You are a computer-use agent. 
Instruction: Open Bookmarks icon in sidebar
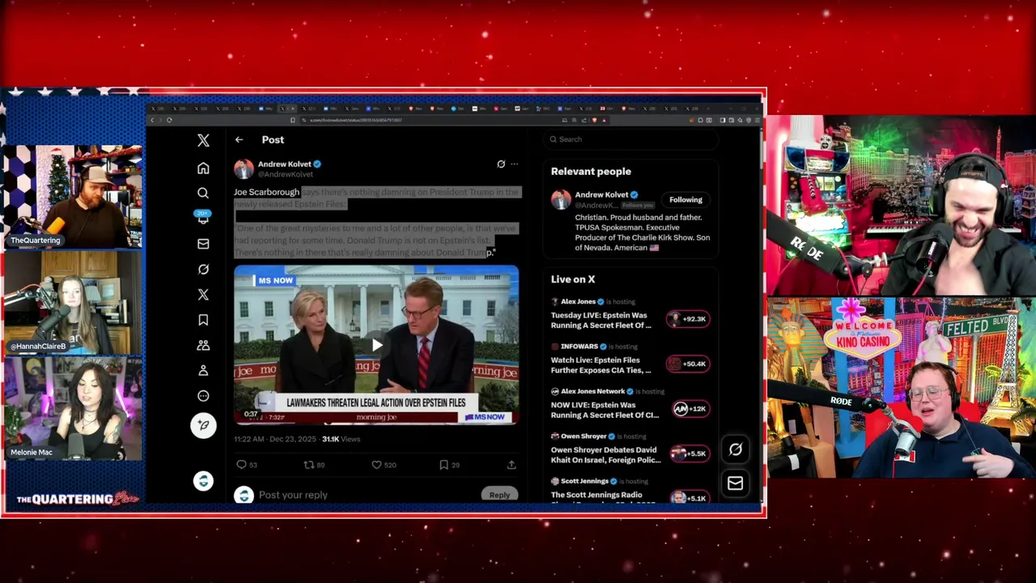[203, 320]
